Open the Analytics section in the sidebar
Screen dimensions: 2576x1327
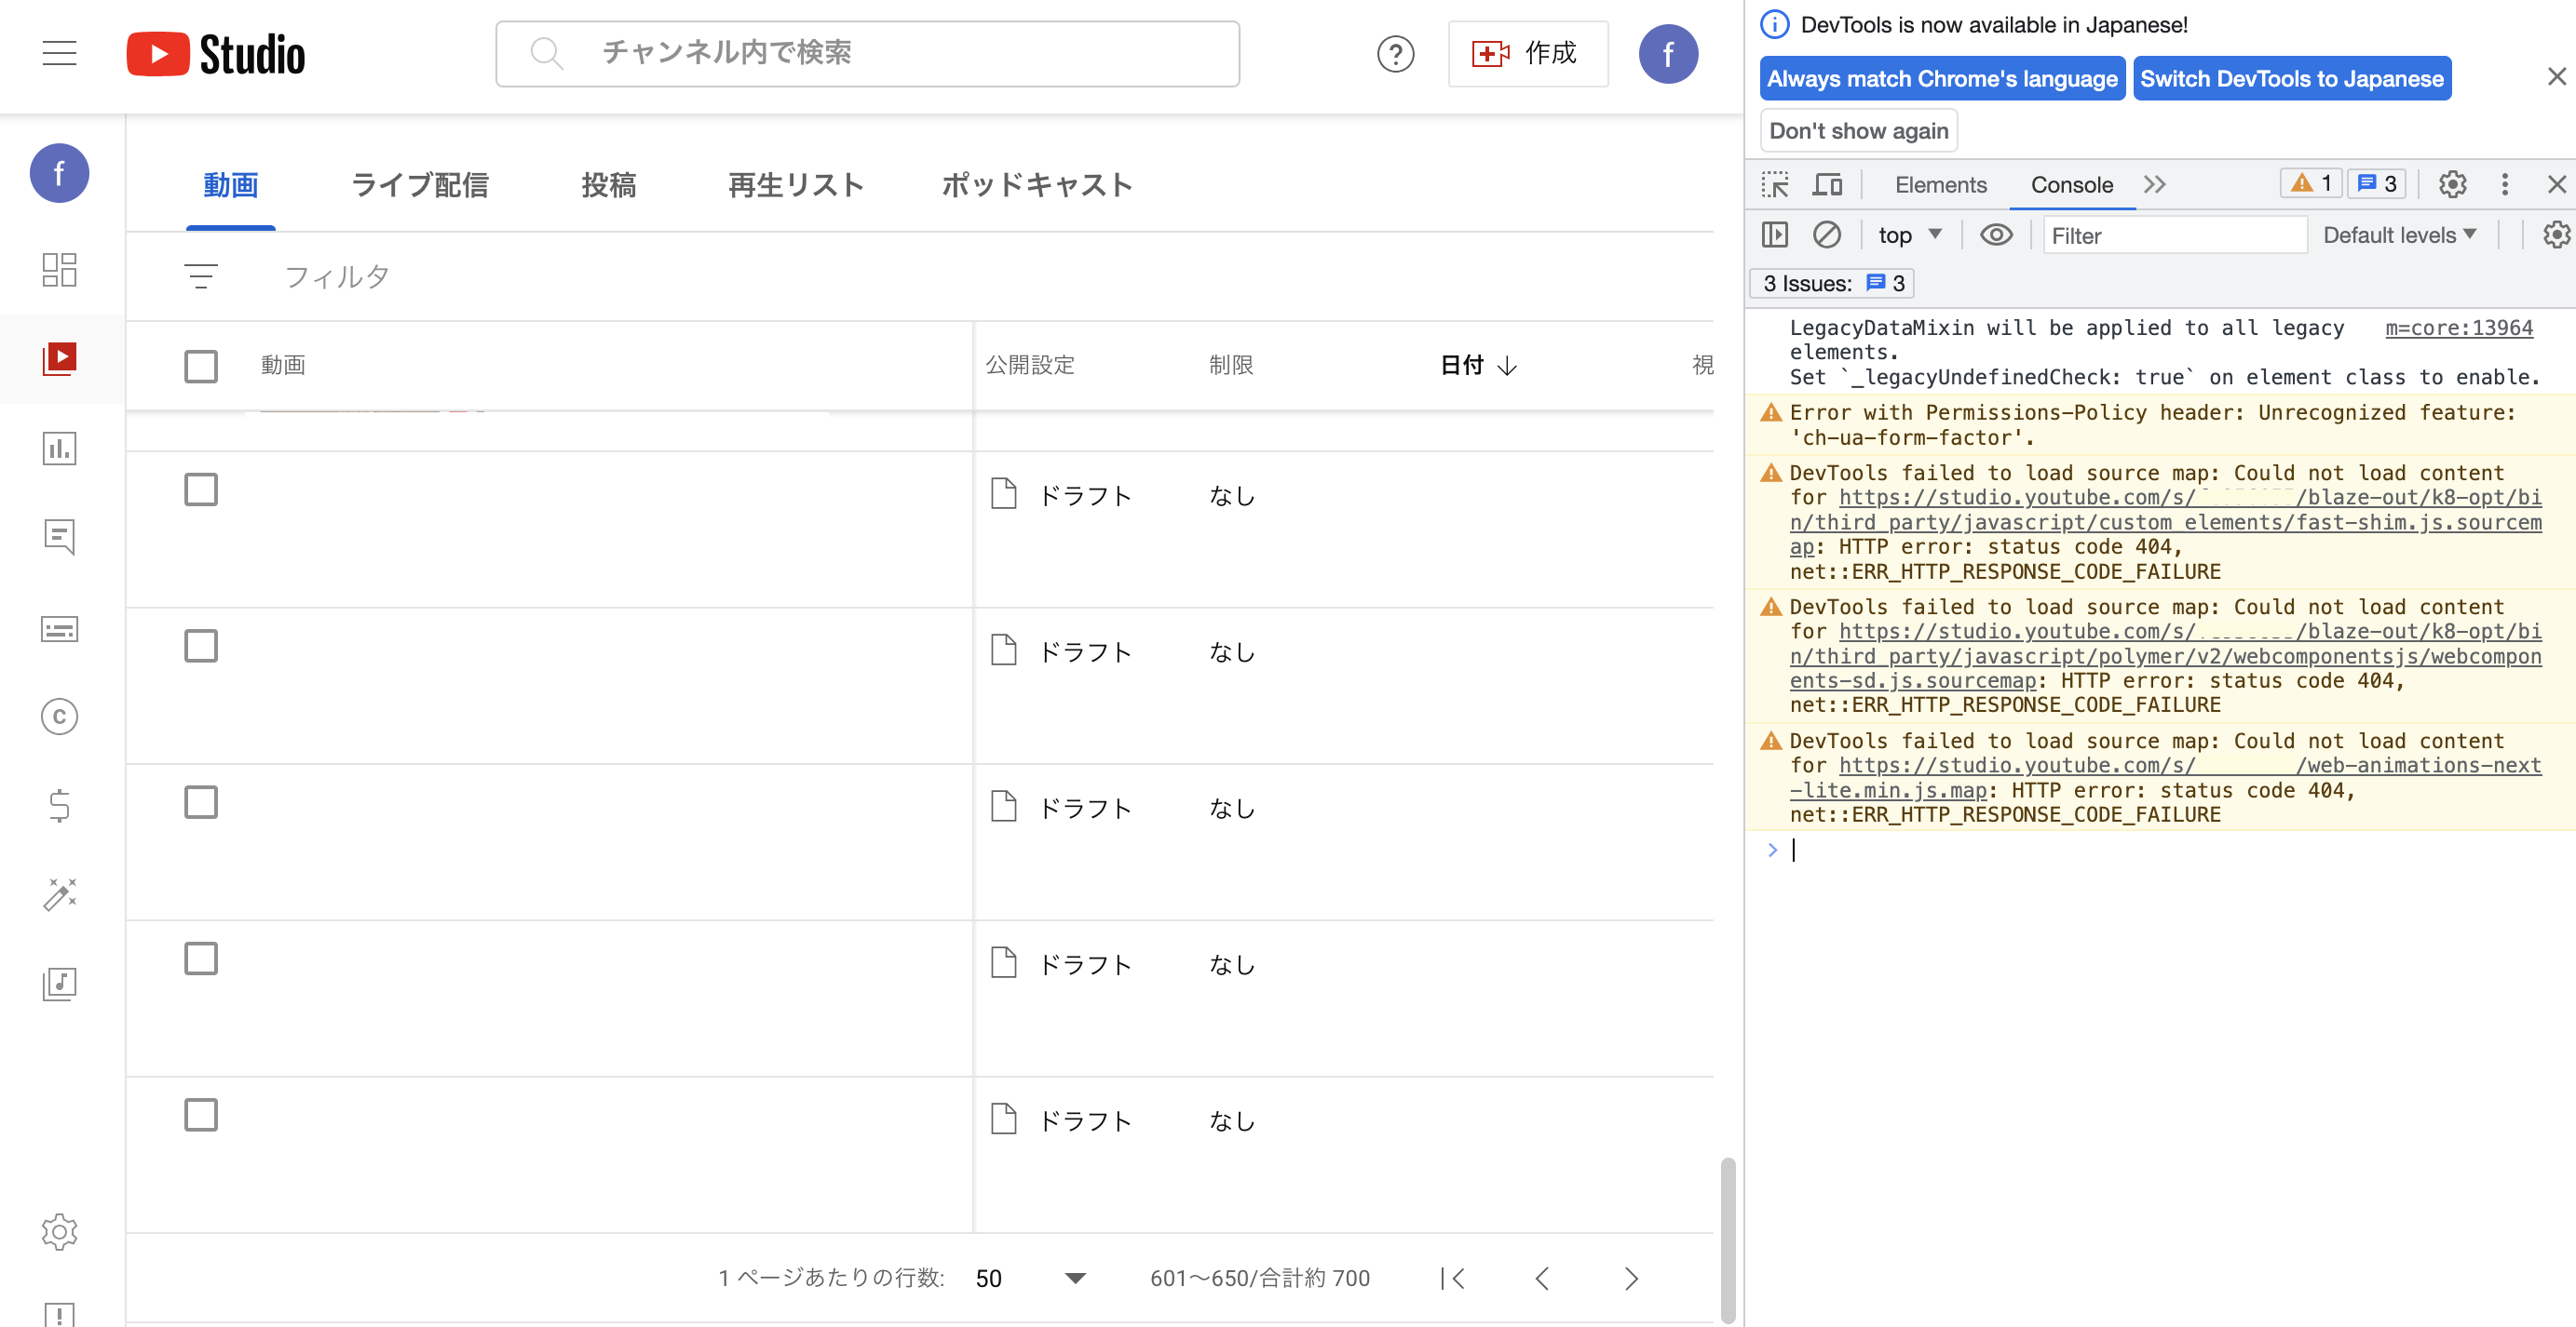pyautogui.click(x=59, y=449)
